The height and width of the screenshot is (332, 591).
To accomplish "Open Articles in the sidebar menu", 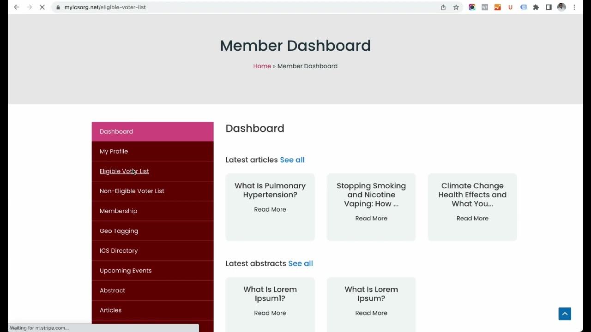I will click(152, 310).
